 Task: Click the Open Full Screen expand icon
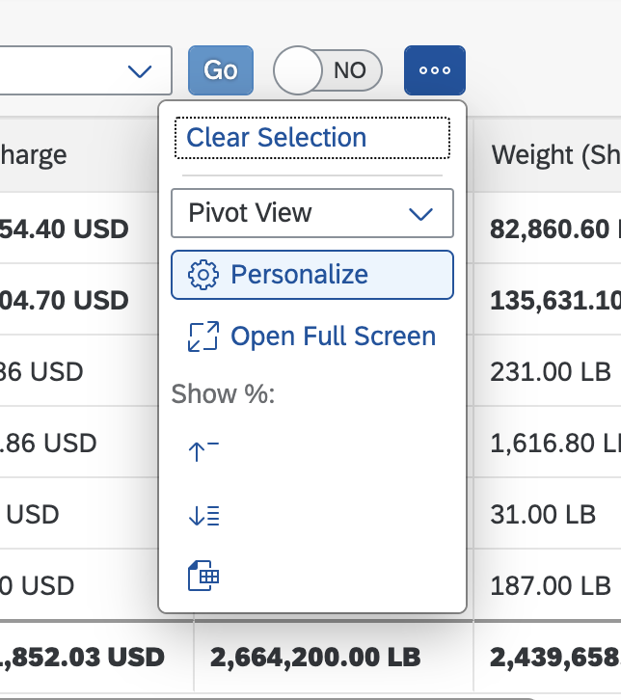203,337
